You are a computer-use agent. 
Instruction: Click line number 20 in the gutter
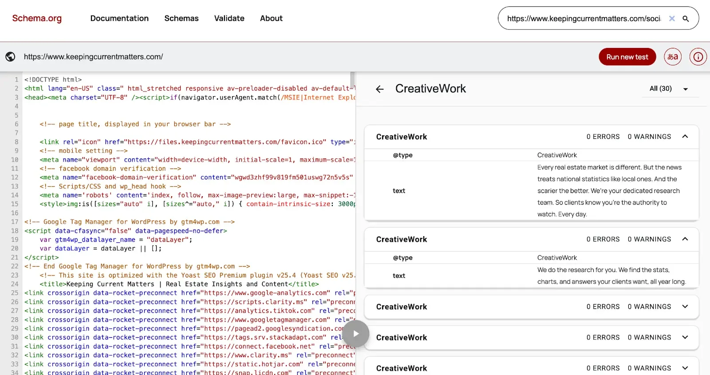pos(15,248)
